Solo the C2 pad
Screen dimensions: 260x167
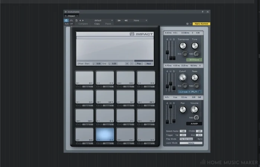(x=98, y=86)
